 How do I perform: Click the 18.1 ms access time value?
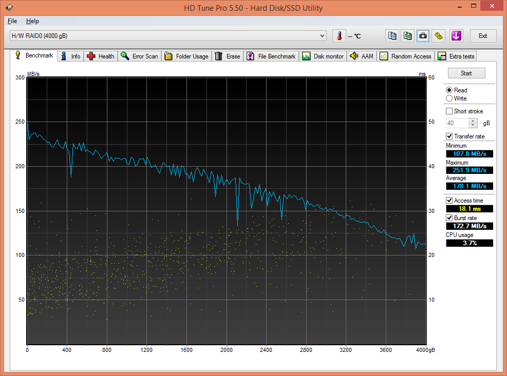pos(470,209)
